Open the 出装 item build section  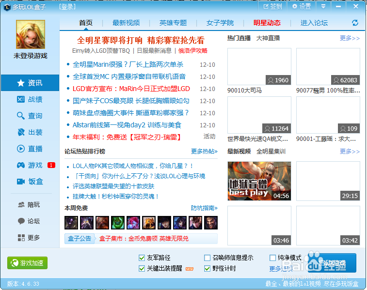point(30,132)
